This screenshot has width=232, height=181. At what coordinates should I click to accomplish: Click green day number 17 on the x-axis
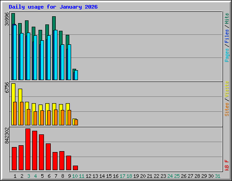pyautogui.click(x=122, y=176)
